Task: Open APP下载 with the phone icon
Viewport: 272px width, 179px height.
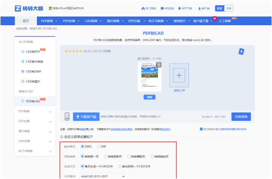Action: (x=185, y=8)
